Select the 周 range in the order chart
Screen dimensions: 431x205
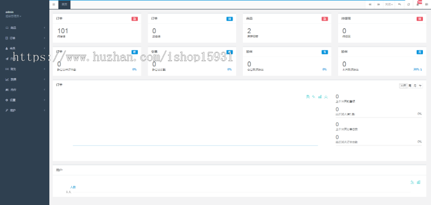pyautogui.click(x=410, y=86)
